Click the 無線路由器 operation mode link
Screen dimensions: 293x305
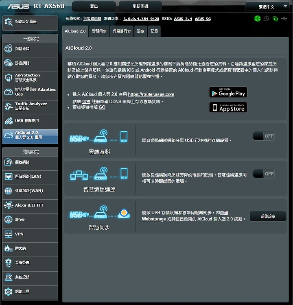coord(92,19)
